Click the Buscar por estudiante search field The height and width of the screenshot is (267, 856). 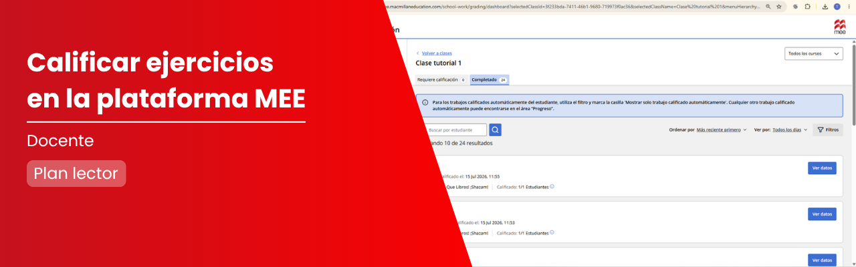457,129
